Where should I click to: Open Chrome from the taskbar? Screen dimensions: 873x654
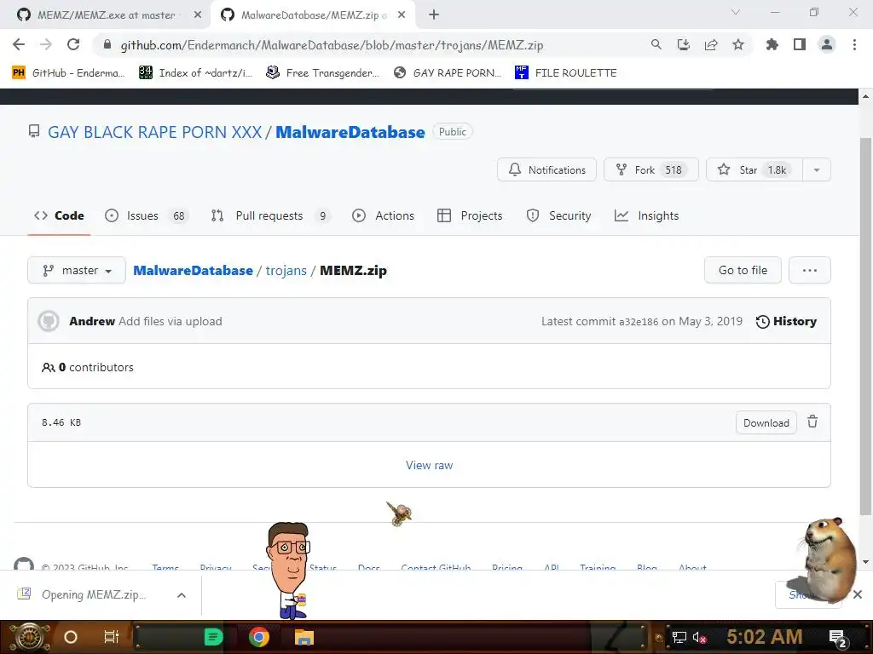pos(259,637)
